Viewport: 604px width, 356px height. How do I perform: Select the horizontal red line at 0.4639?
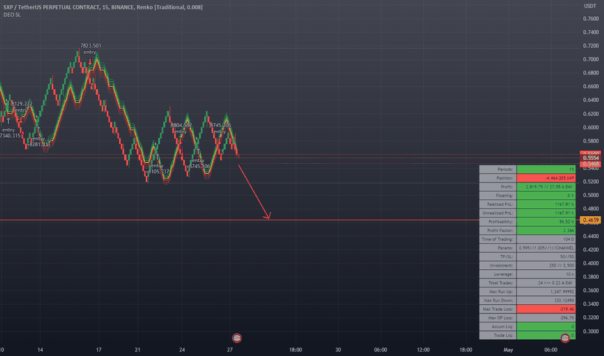pyautogui.click(x=239, y=220)
